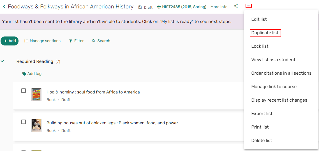The image size is (319, 151).
Task: Open Manage sections
Action: tap(42, 41)
